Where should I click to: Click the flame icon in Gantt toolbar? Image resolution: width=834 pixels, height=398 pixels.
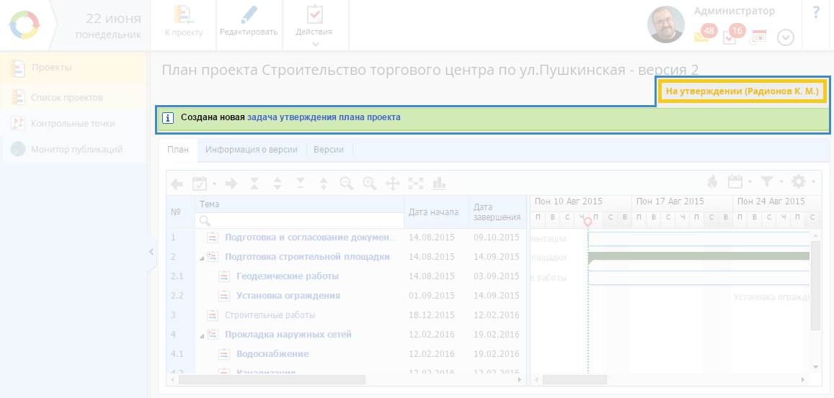[x=712, y=182]
